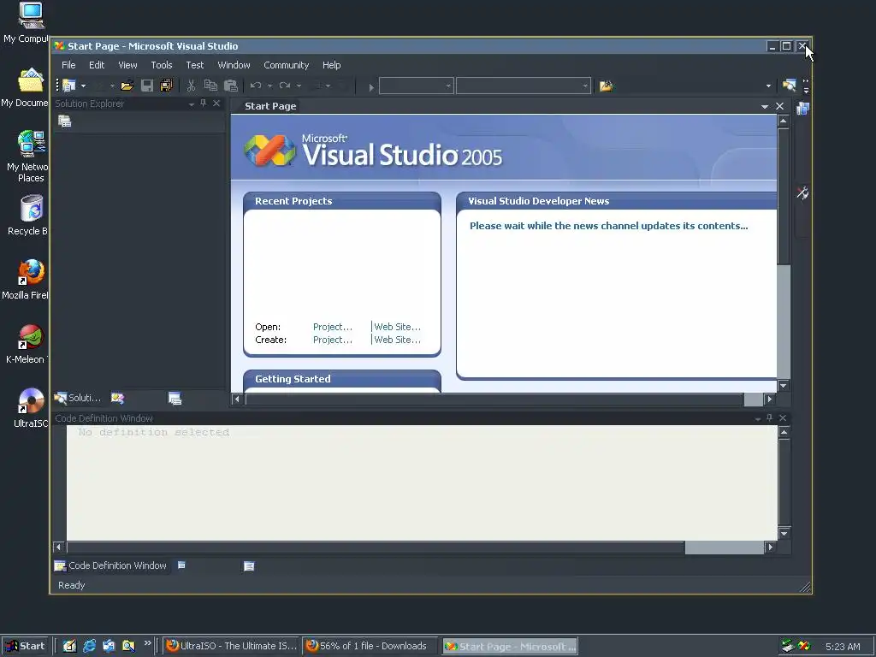Open the Server Explorer side tab icon

[x=802, y=109]
